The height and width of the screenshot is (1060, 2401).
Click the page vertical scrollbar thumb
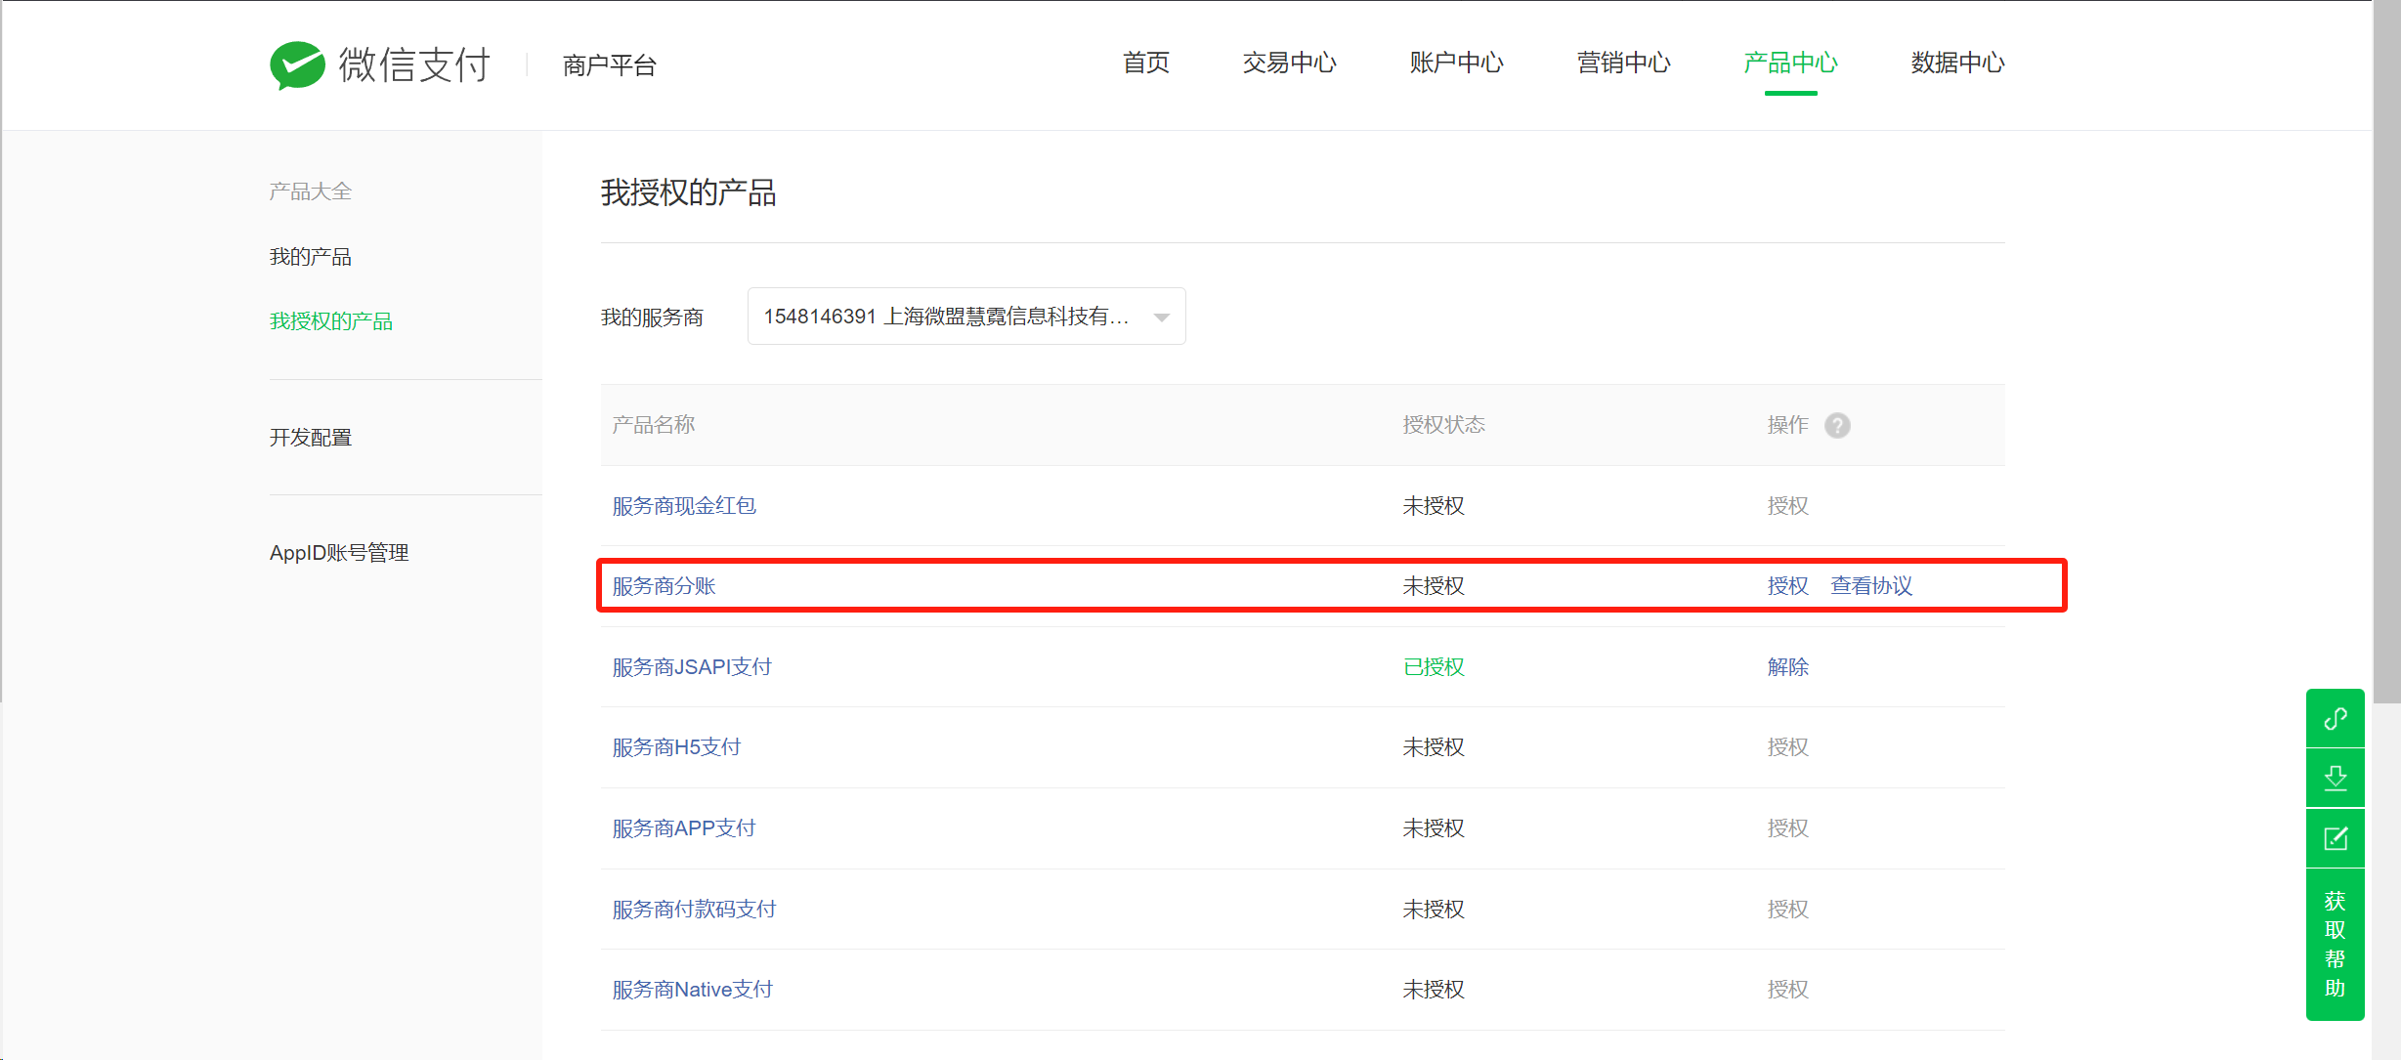[2386, 352]
